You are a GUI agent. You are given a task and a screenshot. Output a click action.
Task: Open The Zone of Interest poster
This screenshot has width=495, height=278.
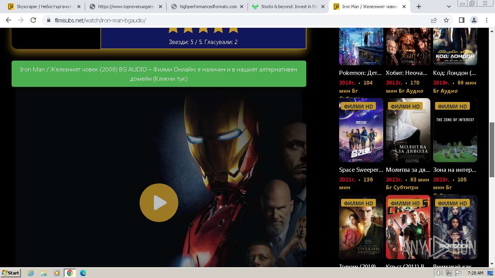point(455,130)
